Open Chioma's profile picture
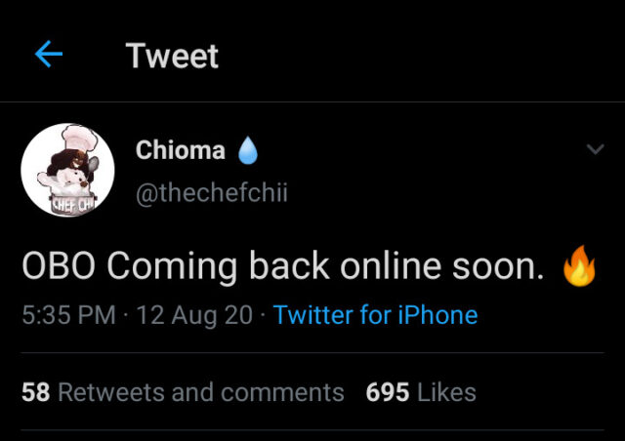The width and height of the screenshot is (625, 441). [67, 170]
